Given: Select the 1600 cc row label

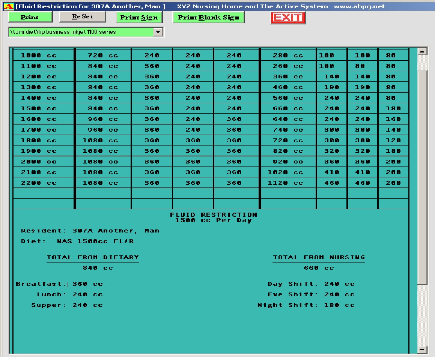Looking at the screenshot, I should point(39,119).
